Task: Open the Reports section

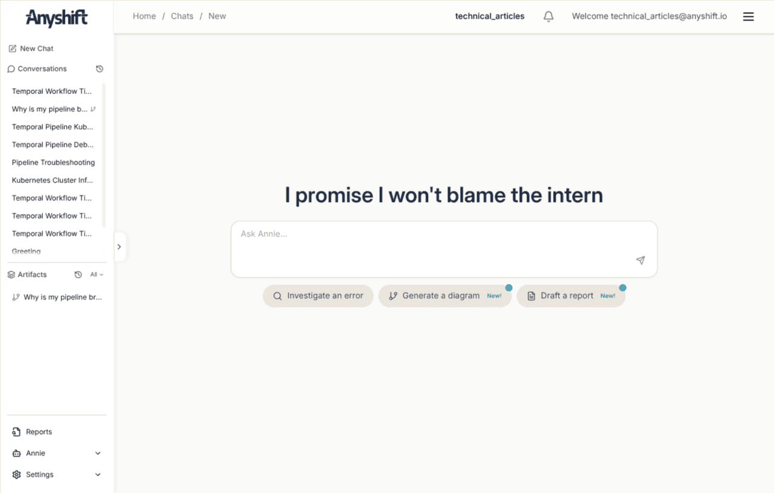Action: click(x=38, y=431)
